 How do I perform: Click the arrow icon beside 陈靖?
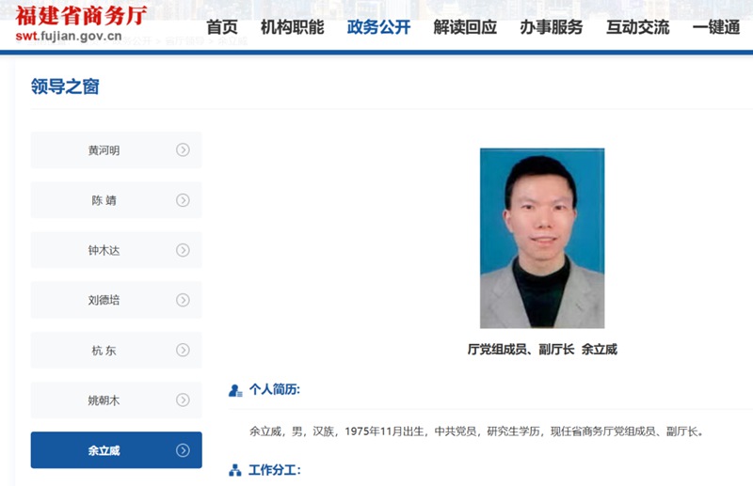183,200
